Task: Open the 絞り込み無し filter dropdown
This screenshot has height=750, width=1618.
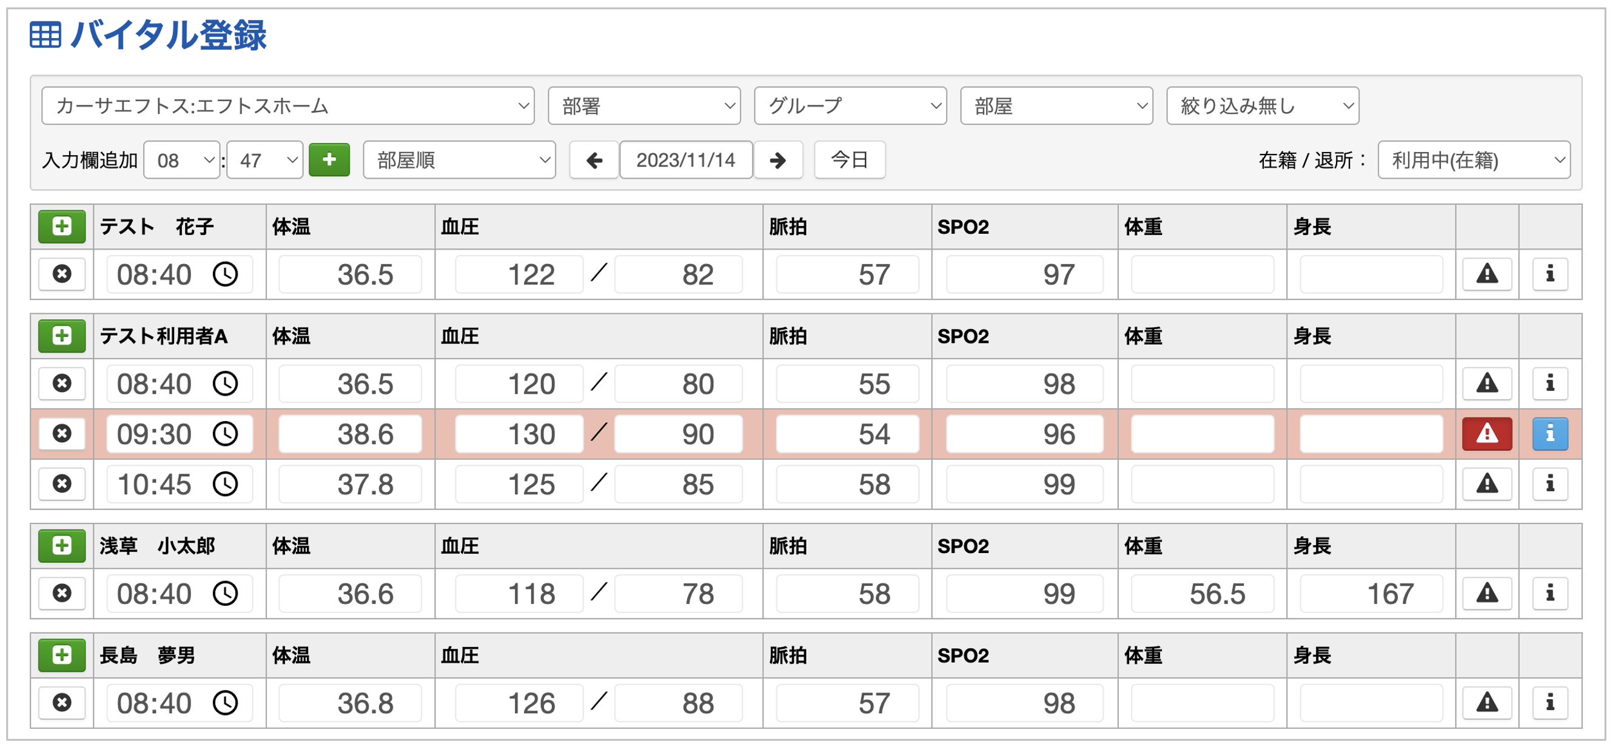Action: pos(1262,105)
